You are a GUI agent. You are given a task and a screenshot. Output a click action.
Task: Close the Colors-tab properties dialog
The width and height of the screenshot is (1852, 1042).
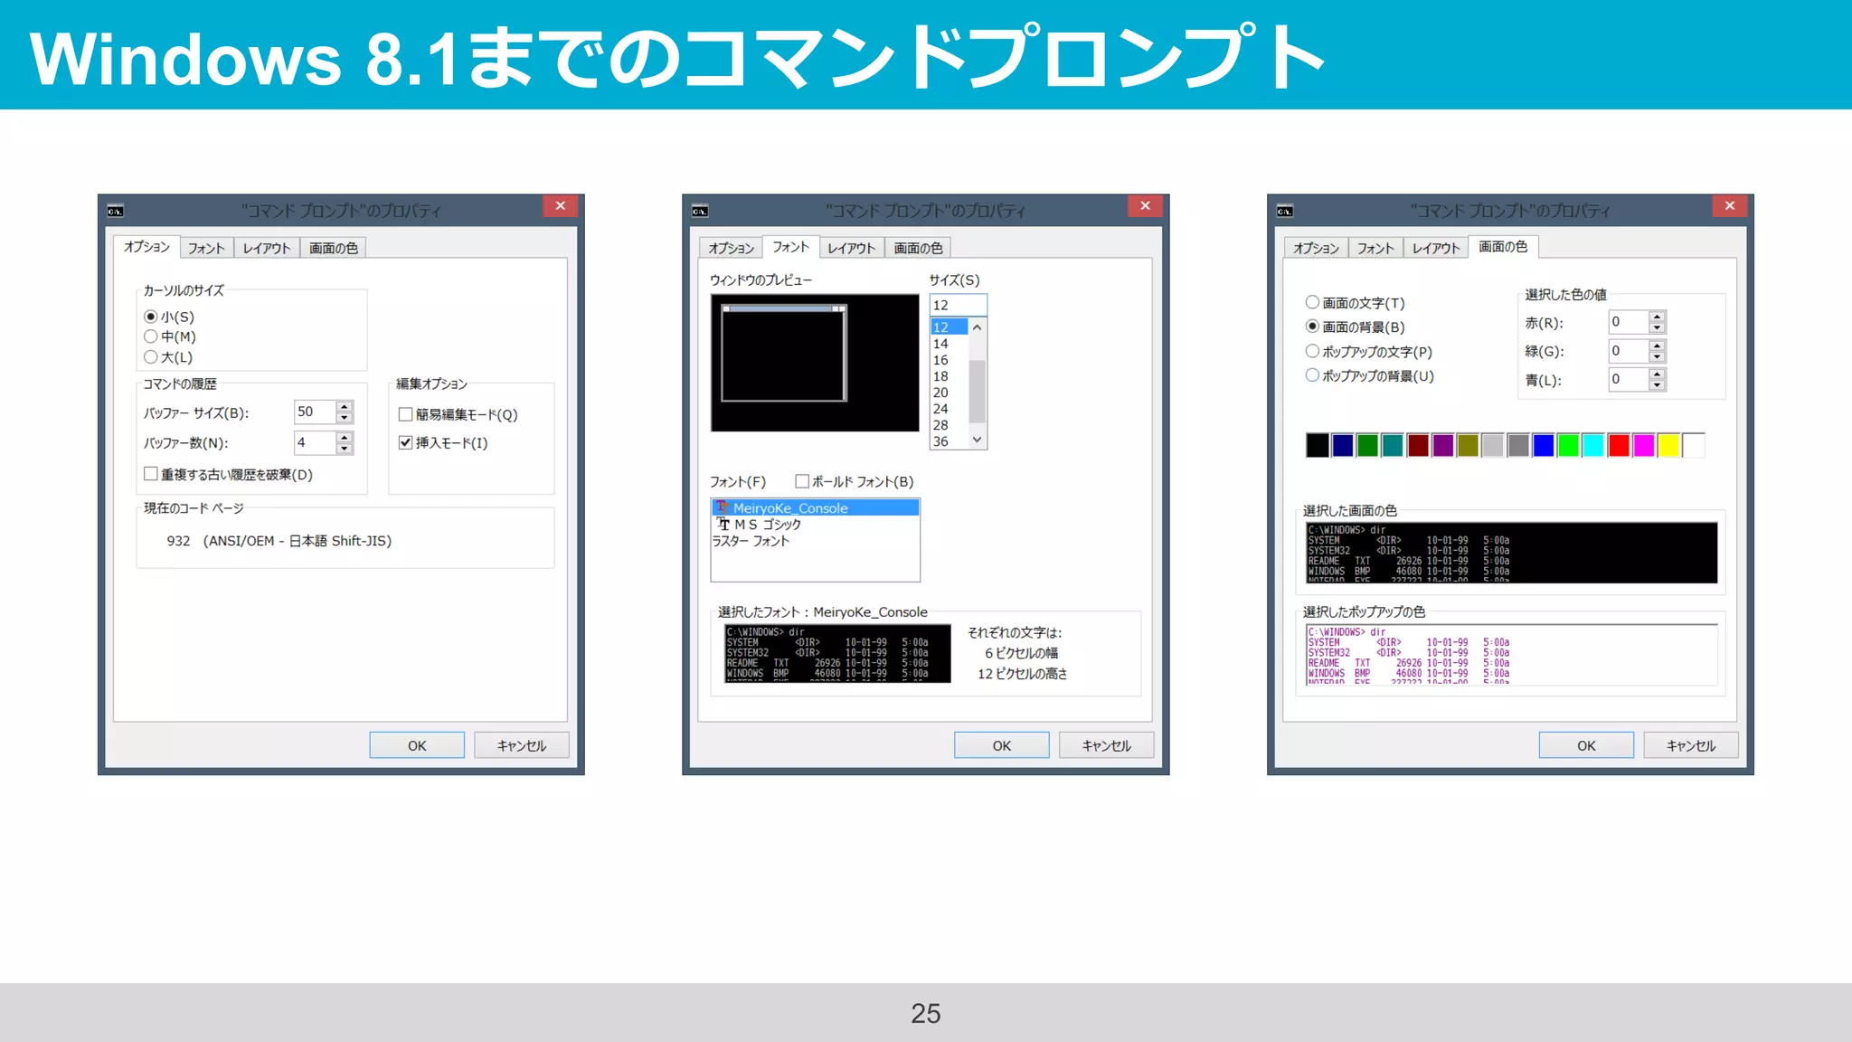coord(1730,206)
